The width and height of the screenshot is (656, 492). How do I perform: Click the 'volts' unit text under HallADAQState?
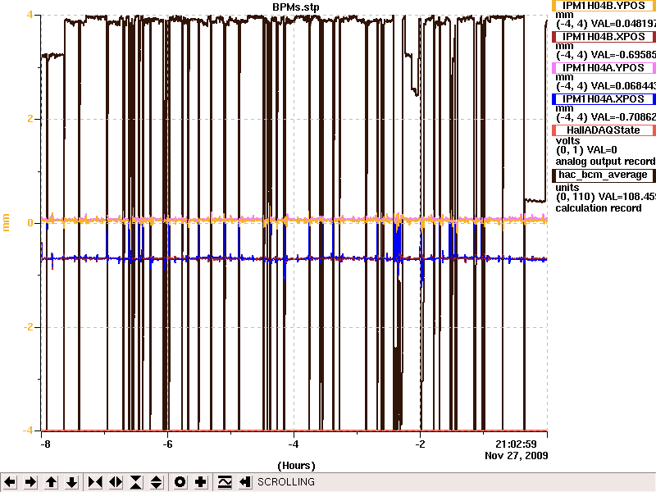pos(567,140)
